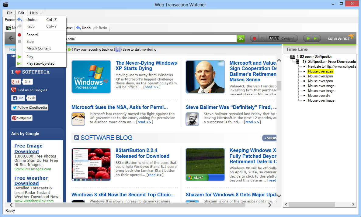Image resolution: width=361 pixels, height=217 pixels.
Task: Click the toolbar Redo arrow button
Action: tap(100, 28)
